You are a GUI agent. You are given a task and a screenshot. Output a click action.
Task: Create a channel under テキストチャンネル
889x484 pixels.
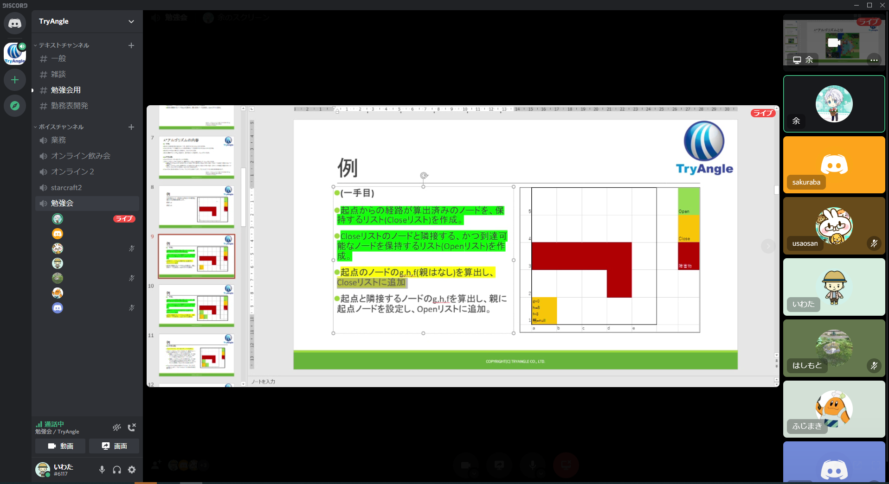pos(131,45)
